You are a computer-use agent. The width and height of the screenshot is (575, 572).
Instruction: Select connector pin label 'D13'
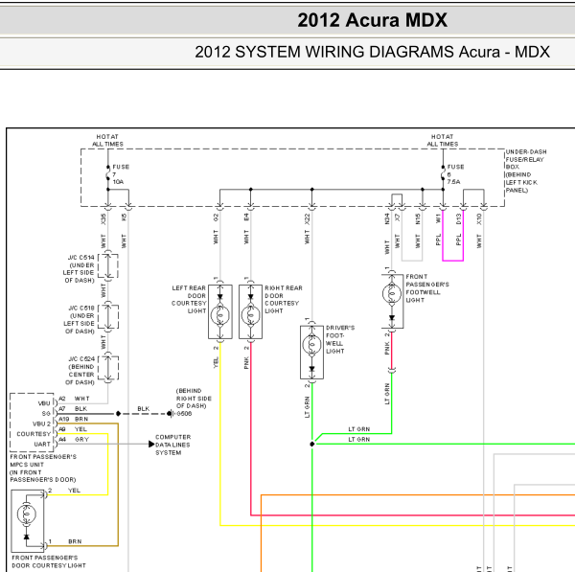[x=458, y=218]
